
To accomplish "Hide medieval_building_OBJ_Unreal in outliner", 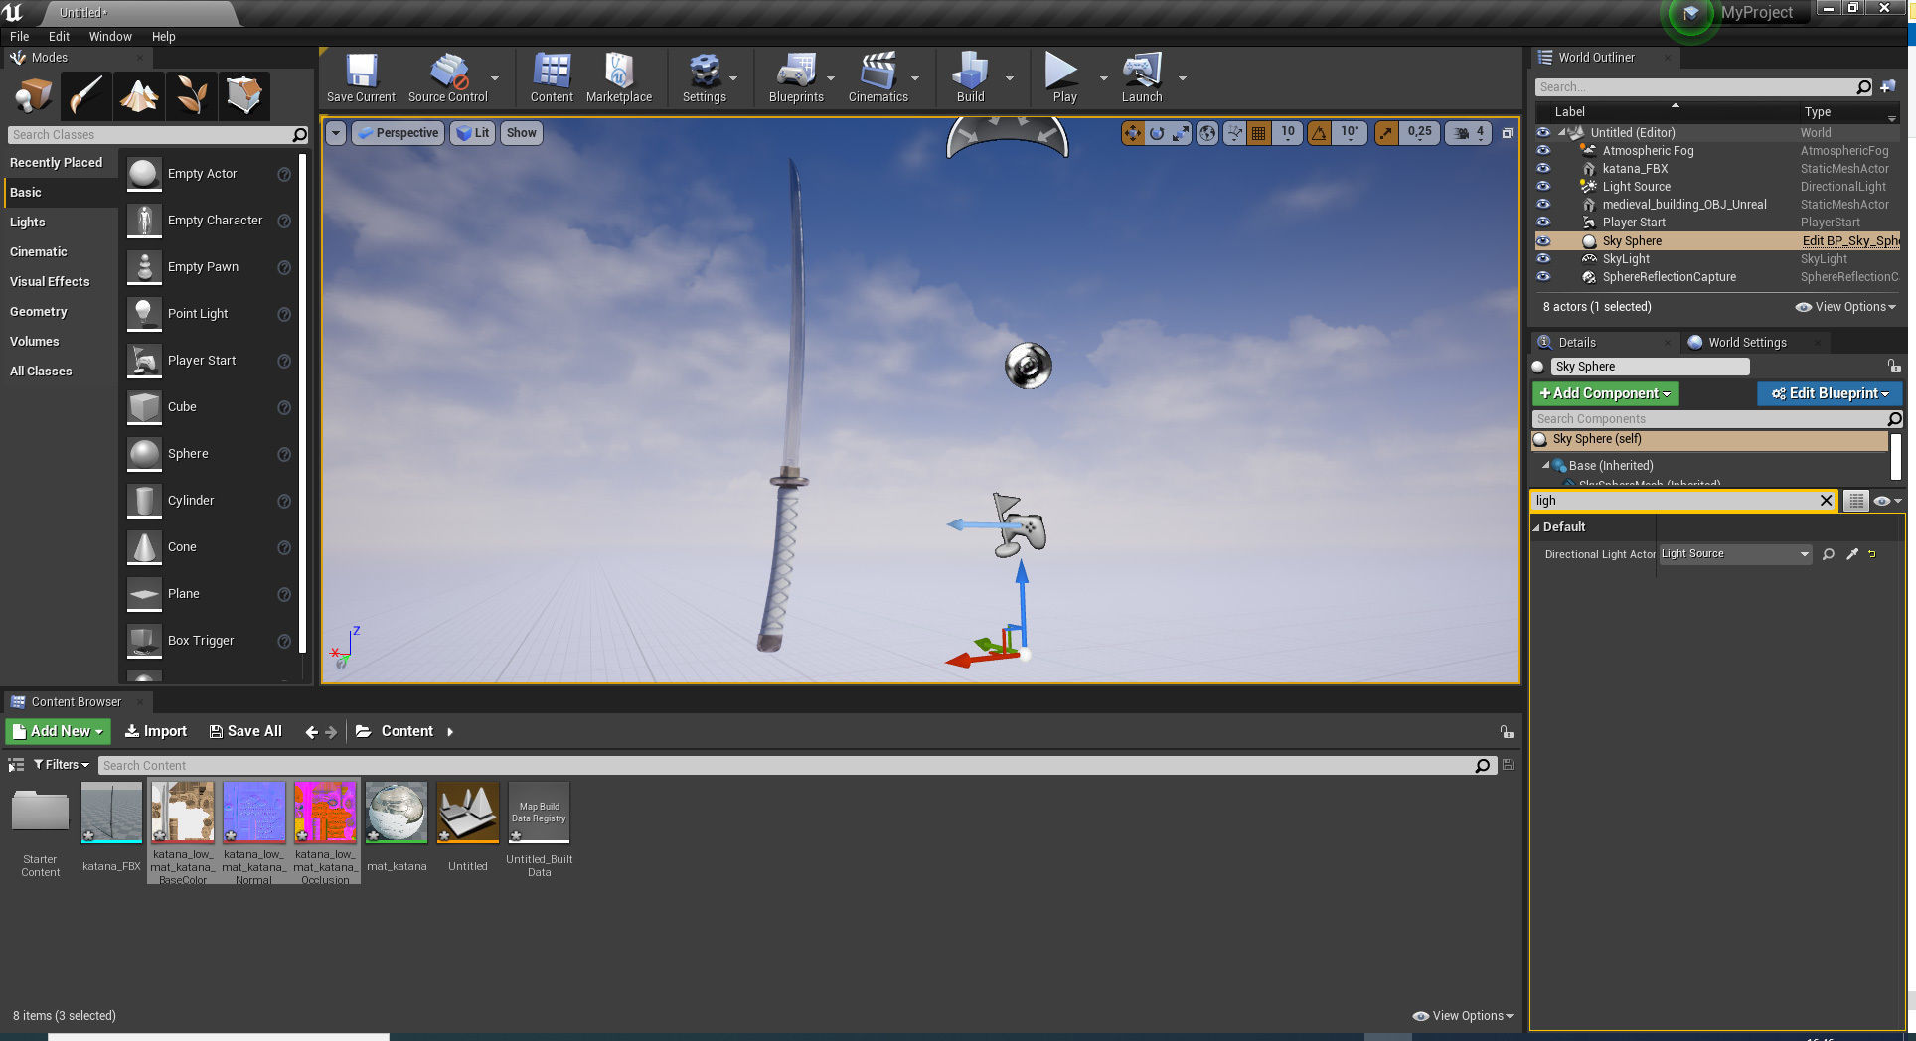I will click(x=1543, y=205).
